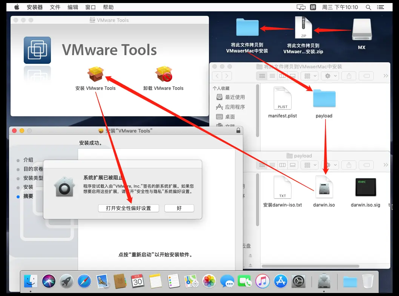Viewport: 399px width, 296px height.
Task: Switch upper Finder to column view
Action: coord(282,76)
